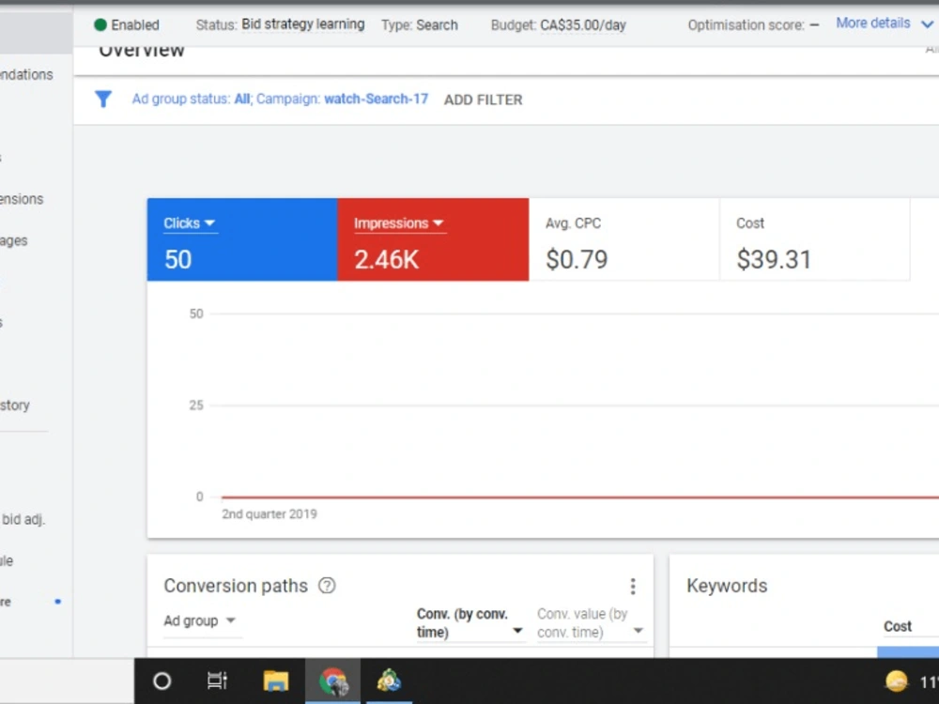The width and height of the screenshot is (939, 704).
Task: Open the extensions sidebar item
Action: [22, 199]
